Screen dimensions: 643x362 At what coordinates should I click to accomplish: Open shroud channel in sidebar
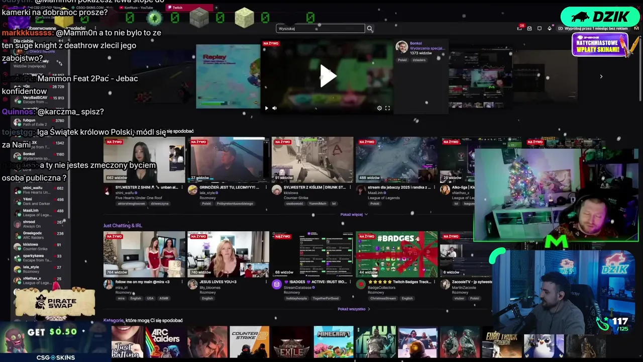pyautogui.click(x=40, y=224)
